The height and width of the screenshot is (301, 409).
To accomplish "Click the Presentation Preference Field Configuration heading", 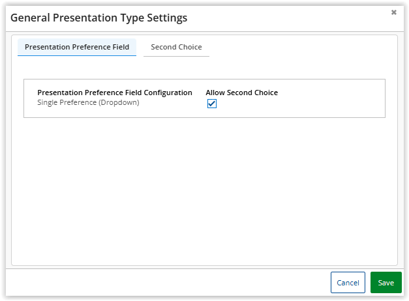I will [115, 93].
